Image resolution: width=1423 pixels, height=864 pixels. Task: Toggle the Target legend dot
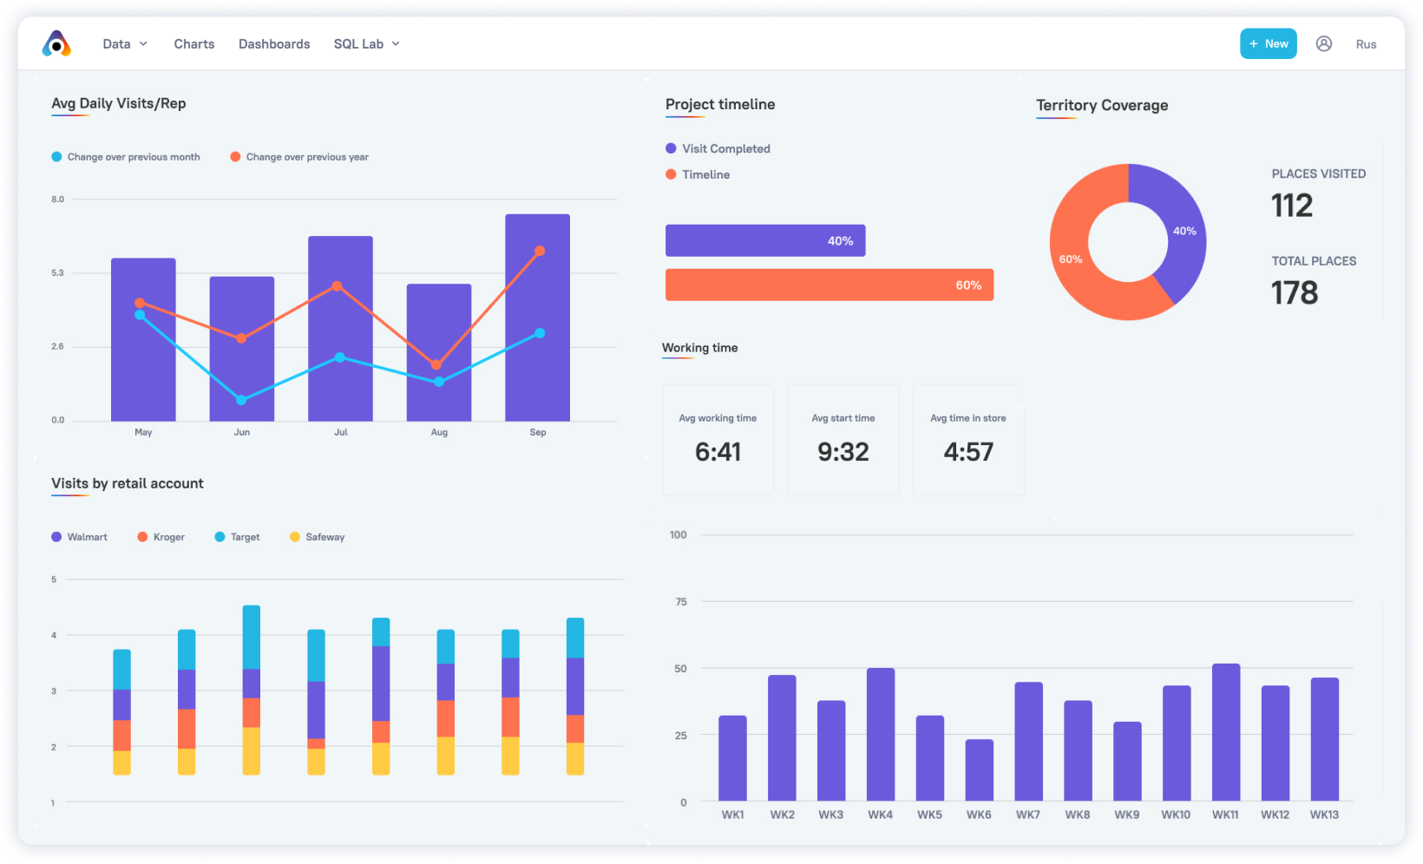coord(220,537)
